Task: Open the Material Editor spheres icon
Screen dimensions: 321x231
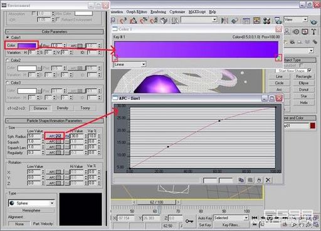Action: click(x=267, y=21)
